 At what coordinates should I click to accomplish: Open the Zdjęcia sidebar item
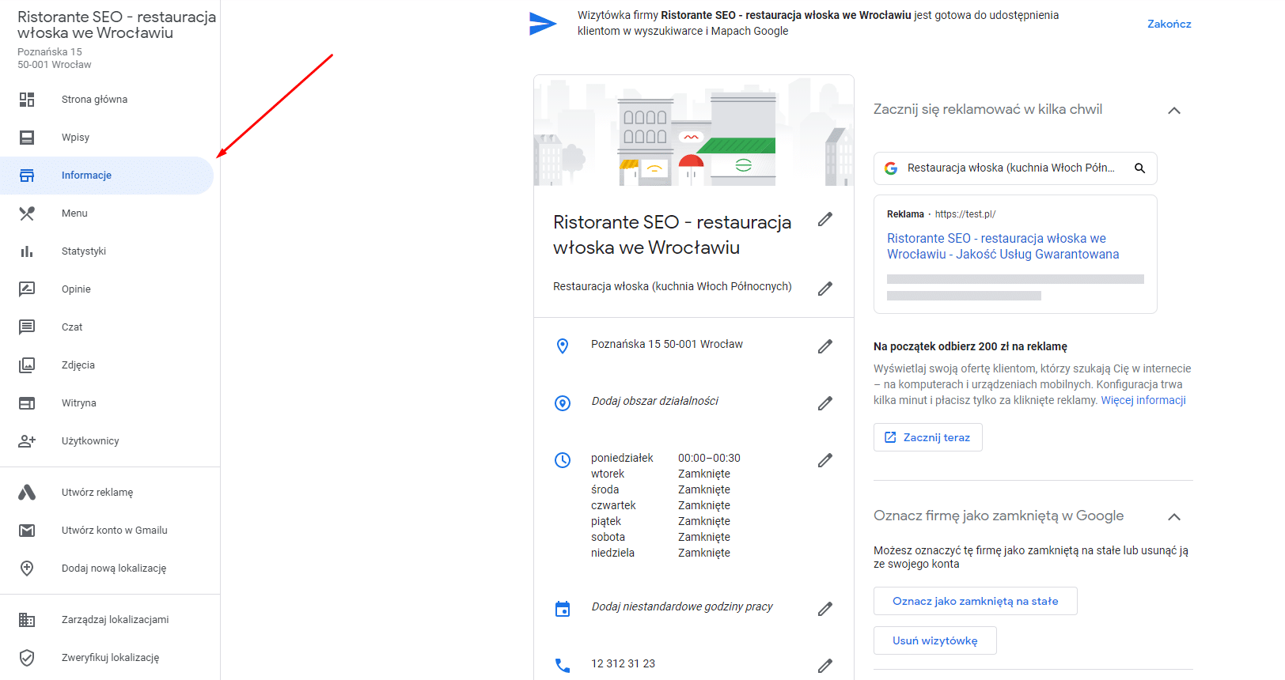[x=107, y=365]
